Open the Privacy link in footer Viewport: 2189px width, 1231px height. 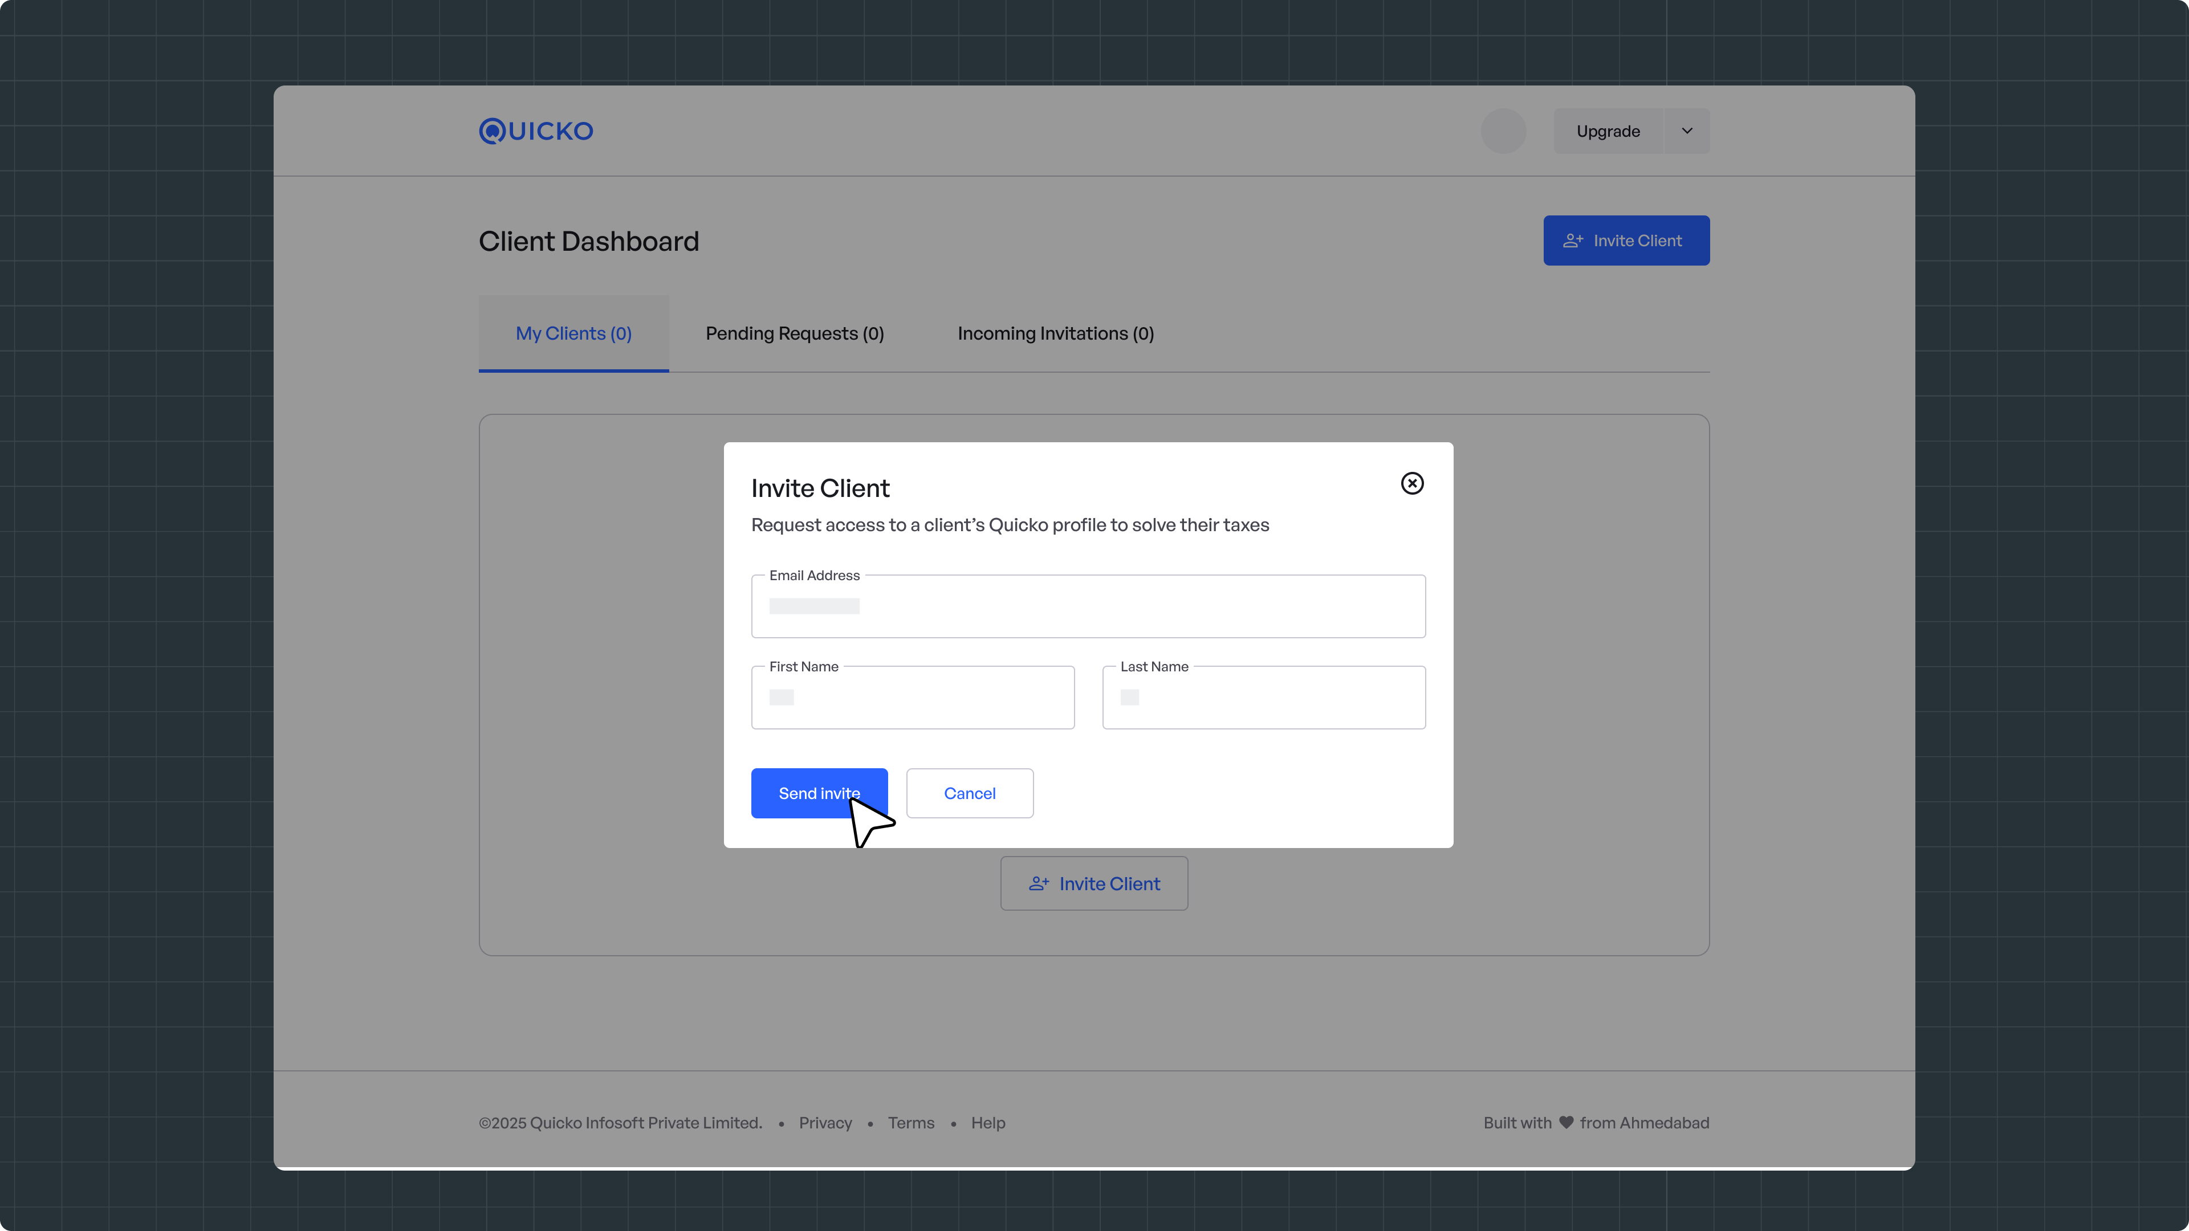coord(825,1123)
